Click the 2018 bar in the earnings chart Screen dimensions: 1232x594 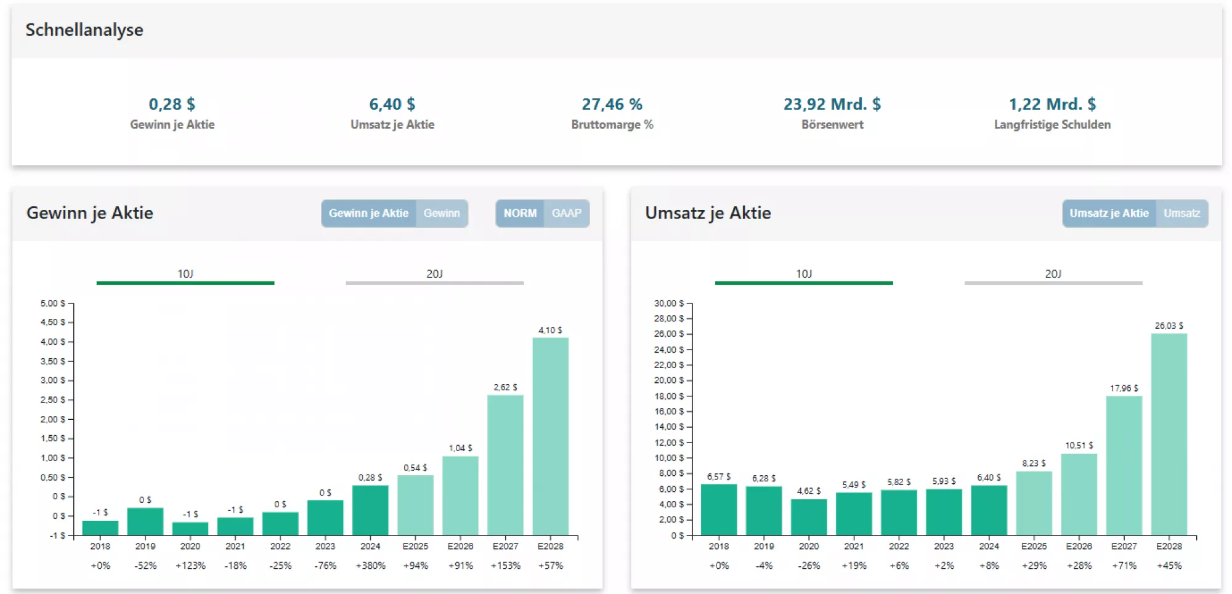click(x=100, y=526)
